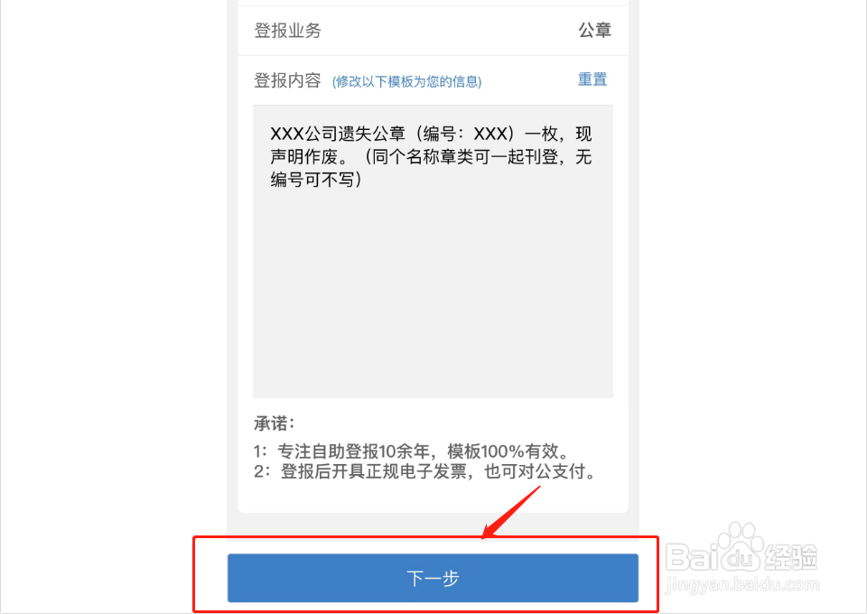This screenshot has width=867, height=614.
Task: Click the 编号:XXX placeholder in template
Action: pos(465,134)
